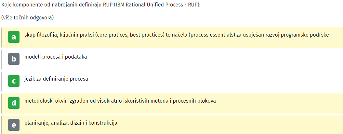Click empty area of option b row

coord(214,60)
